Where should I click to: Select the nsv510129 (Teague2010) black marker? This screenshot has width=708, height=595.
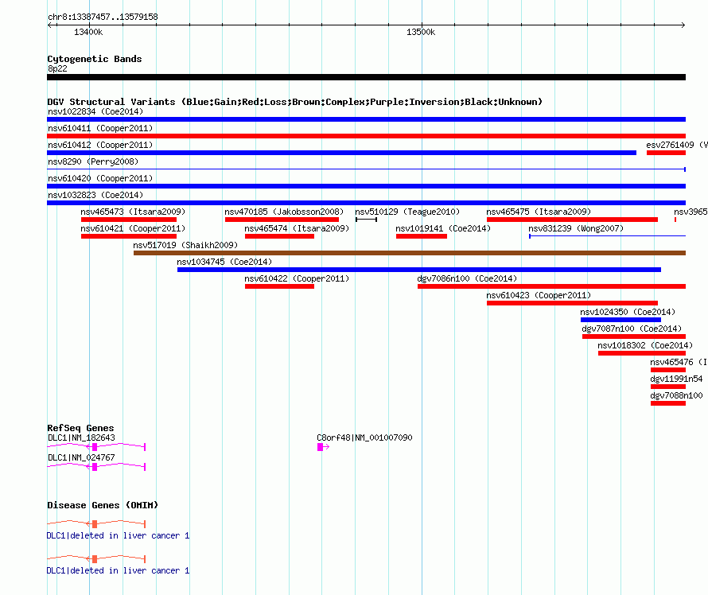coord(366,220)
